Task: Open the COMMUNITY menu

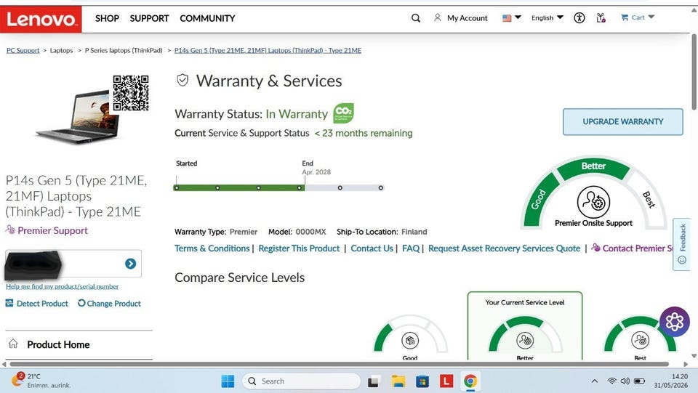Action: (x=207, y=18)
